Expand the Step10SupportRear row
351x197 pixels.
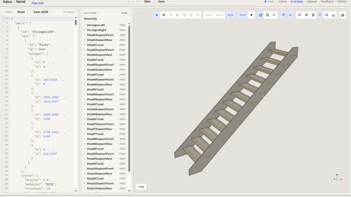click(x=84, y=173)
